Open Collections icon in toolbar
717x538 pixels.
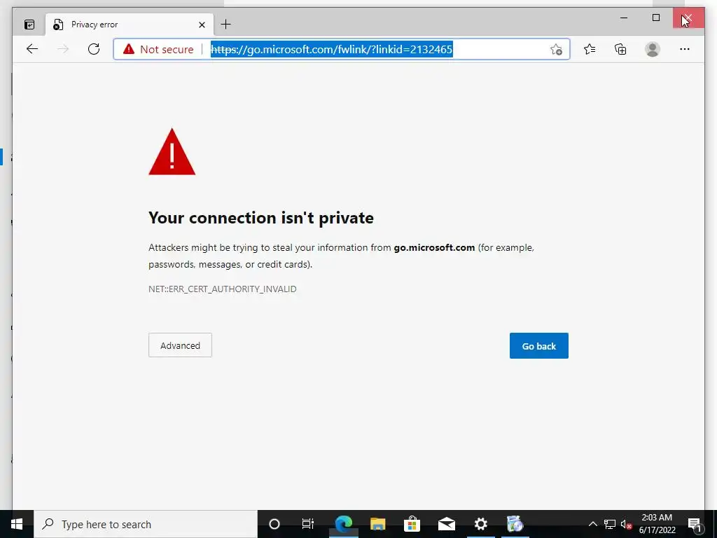coord(620,49)
